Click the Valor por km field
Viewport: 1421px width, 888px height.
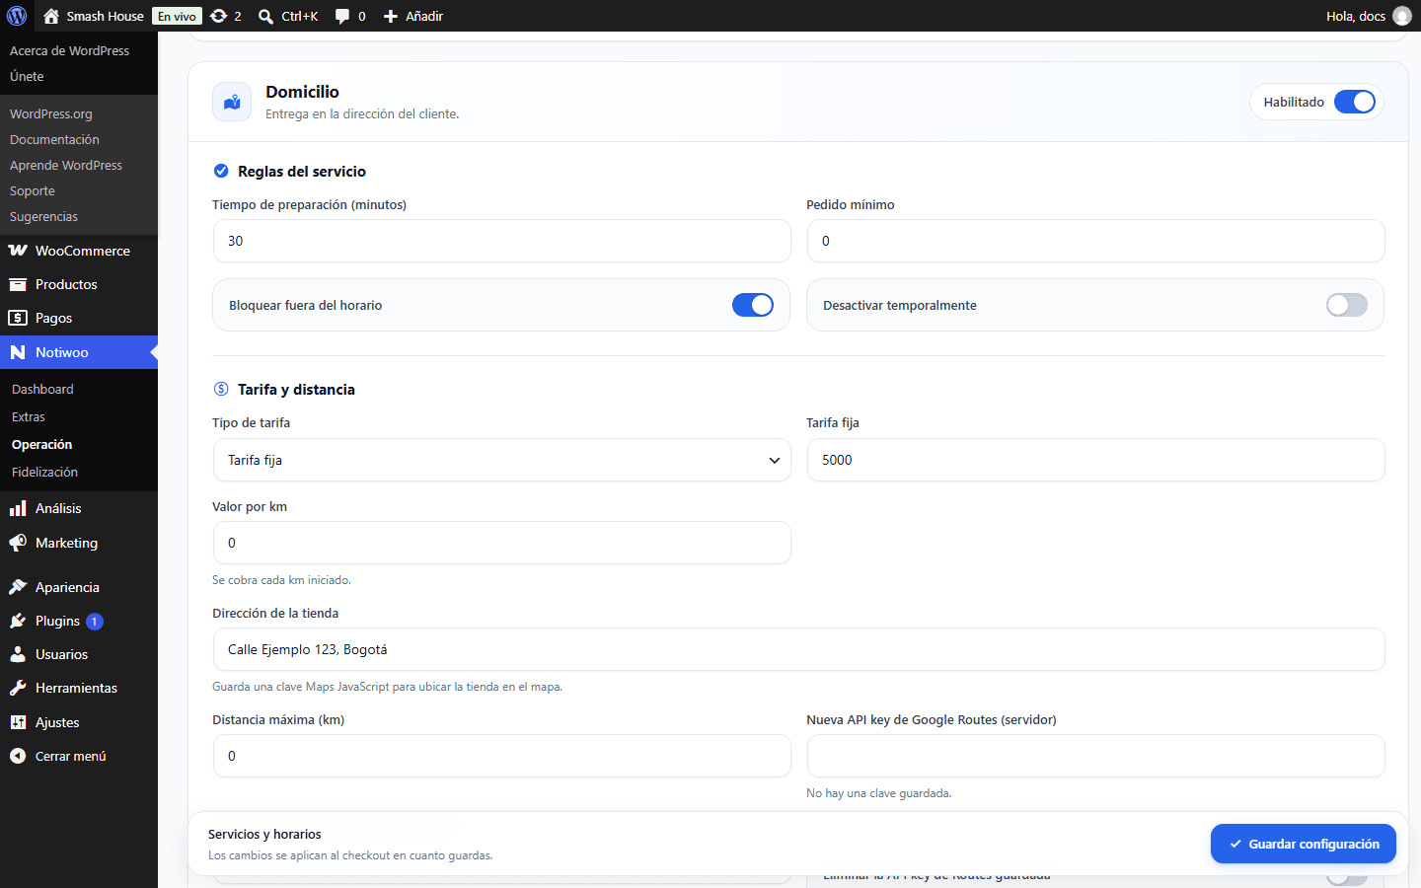[x=501, y=543]
